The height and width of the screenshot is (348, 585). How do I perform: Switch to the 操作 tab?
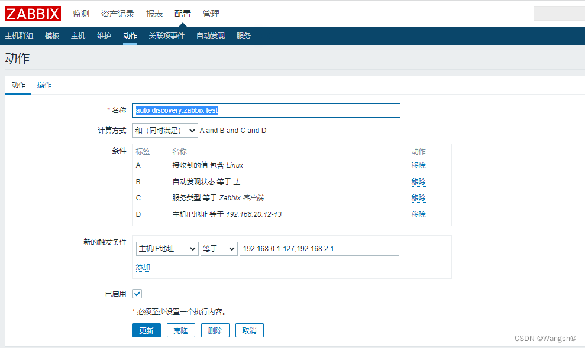(44, 85)
